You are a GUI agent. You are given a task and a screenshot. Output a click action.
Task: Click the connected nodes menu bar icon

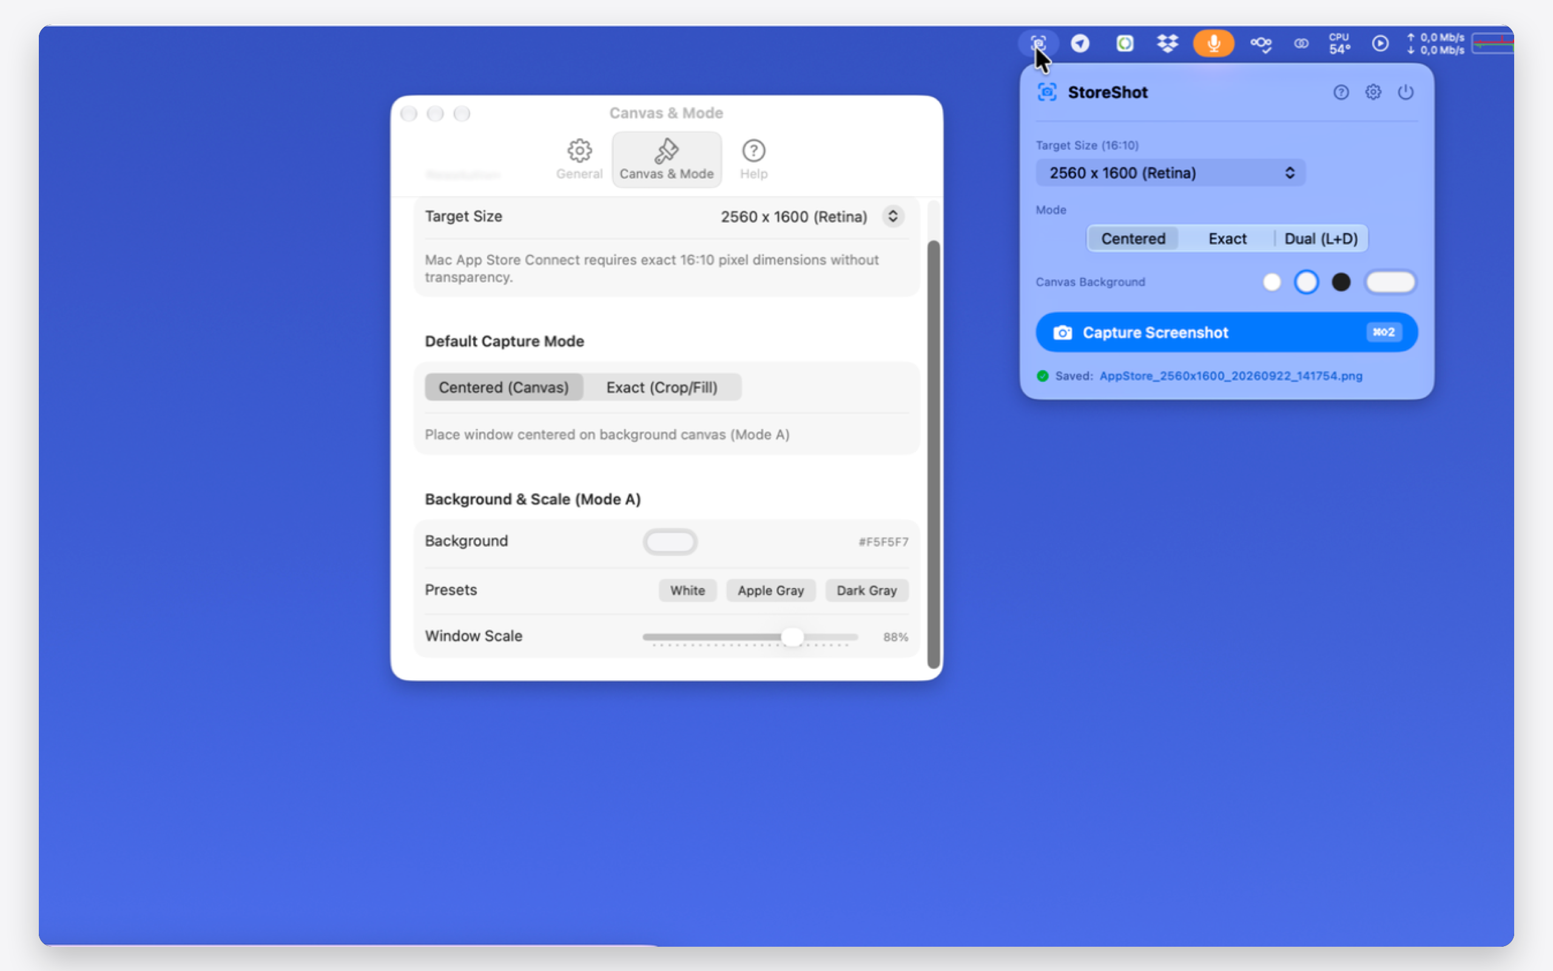pos(1261,44)
